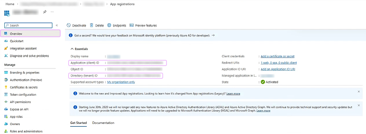Collapse the sidebar with the double chevron
This screenshot has height=134, width=366.
(x=57, y=26)
